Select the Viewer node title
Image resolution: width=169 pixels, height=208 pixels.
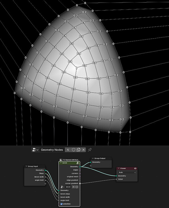(123, 168)
